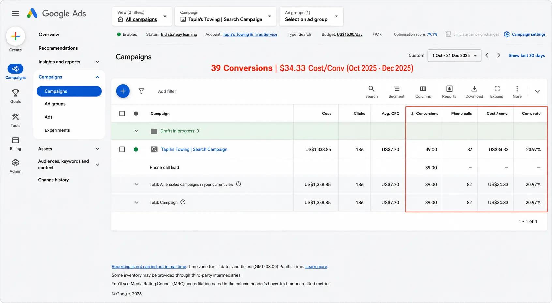The width and height of the screenshot is (552, 303).
Task: Open the Campaign selector dropdown
Action: click(x=226, y=16)
